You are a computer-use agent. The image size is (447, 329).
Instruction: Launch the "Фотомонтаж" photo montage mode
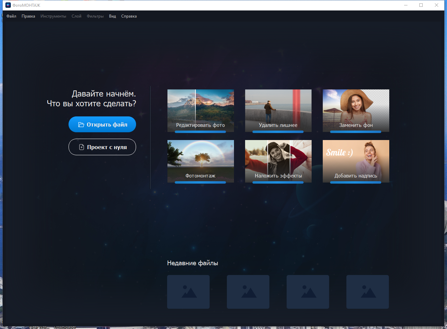[x=201, y=161]
